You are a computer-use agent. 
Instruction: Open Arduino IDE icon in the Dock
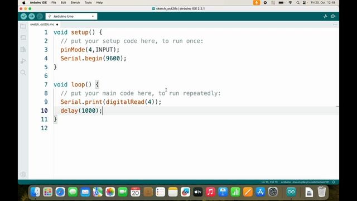coord(291,192)
